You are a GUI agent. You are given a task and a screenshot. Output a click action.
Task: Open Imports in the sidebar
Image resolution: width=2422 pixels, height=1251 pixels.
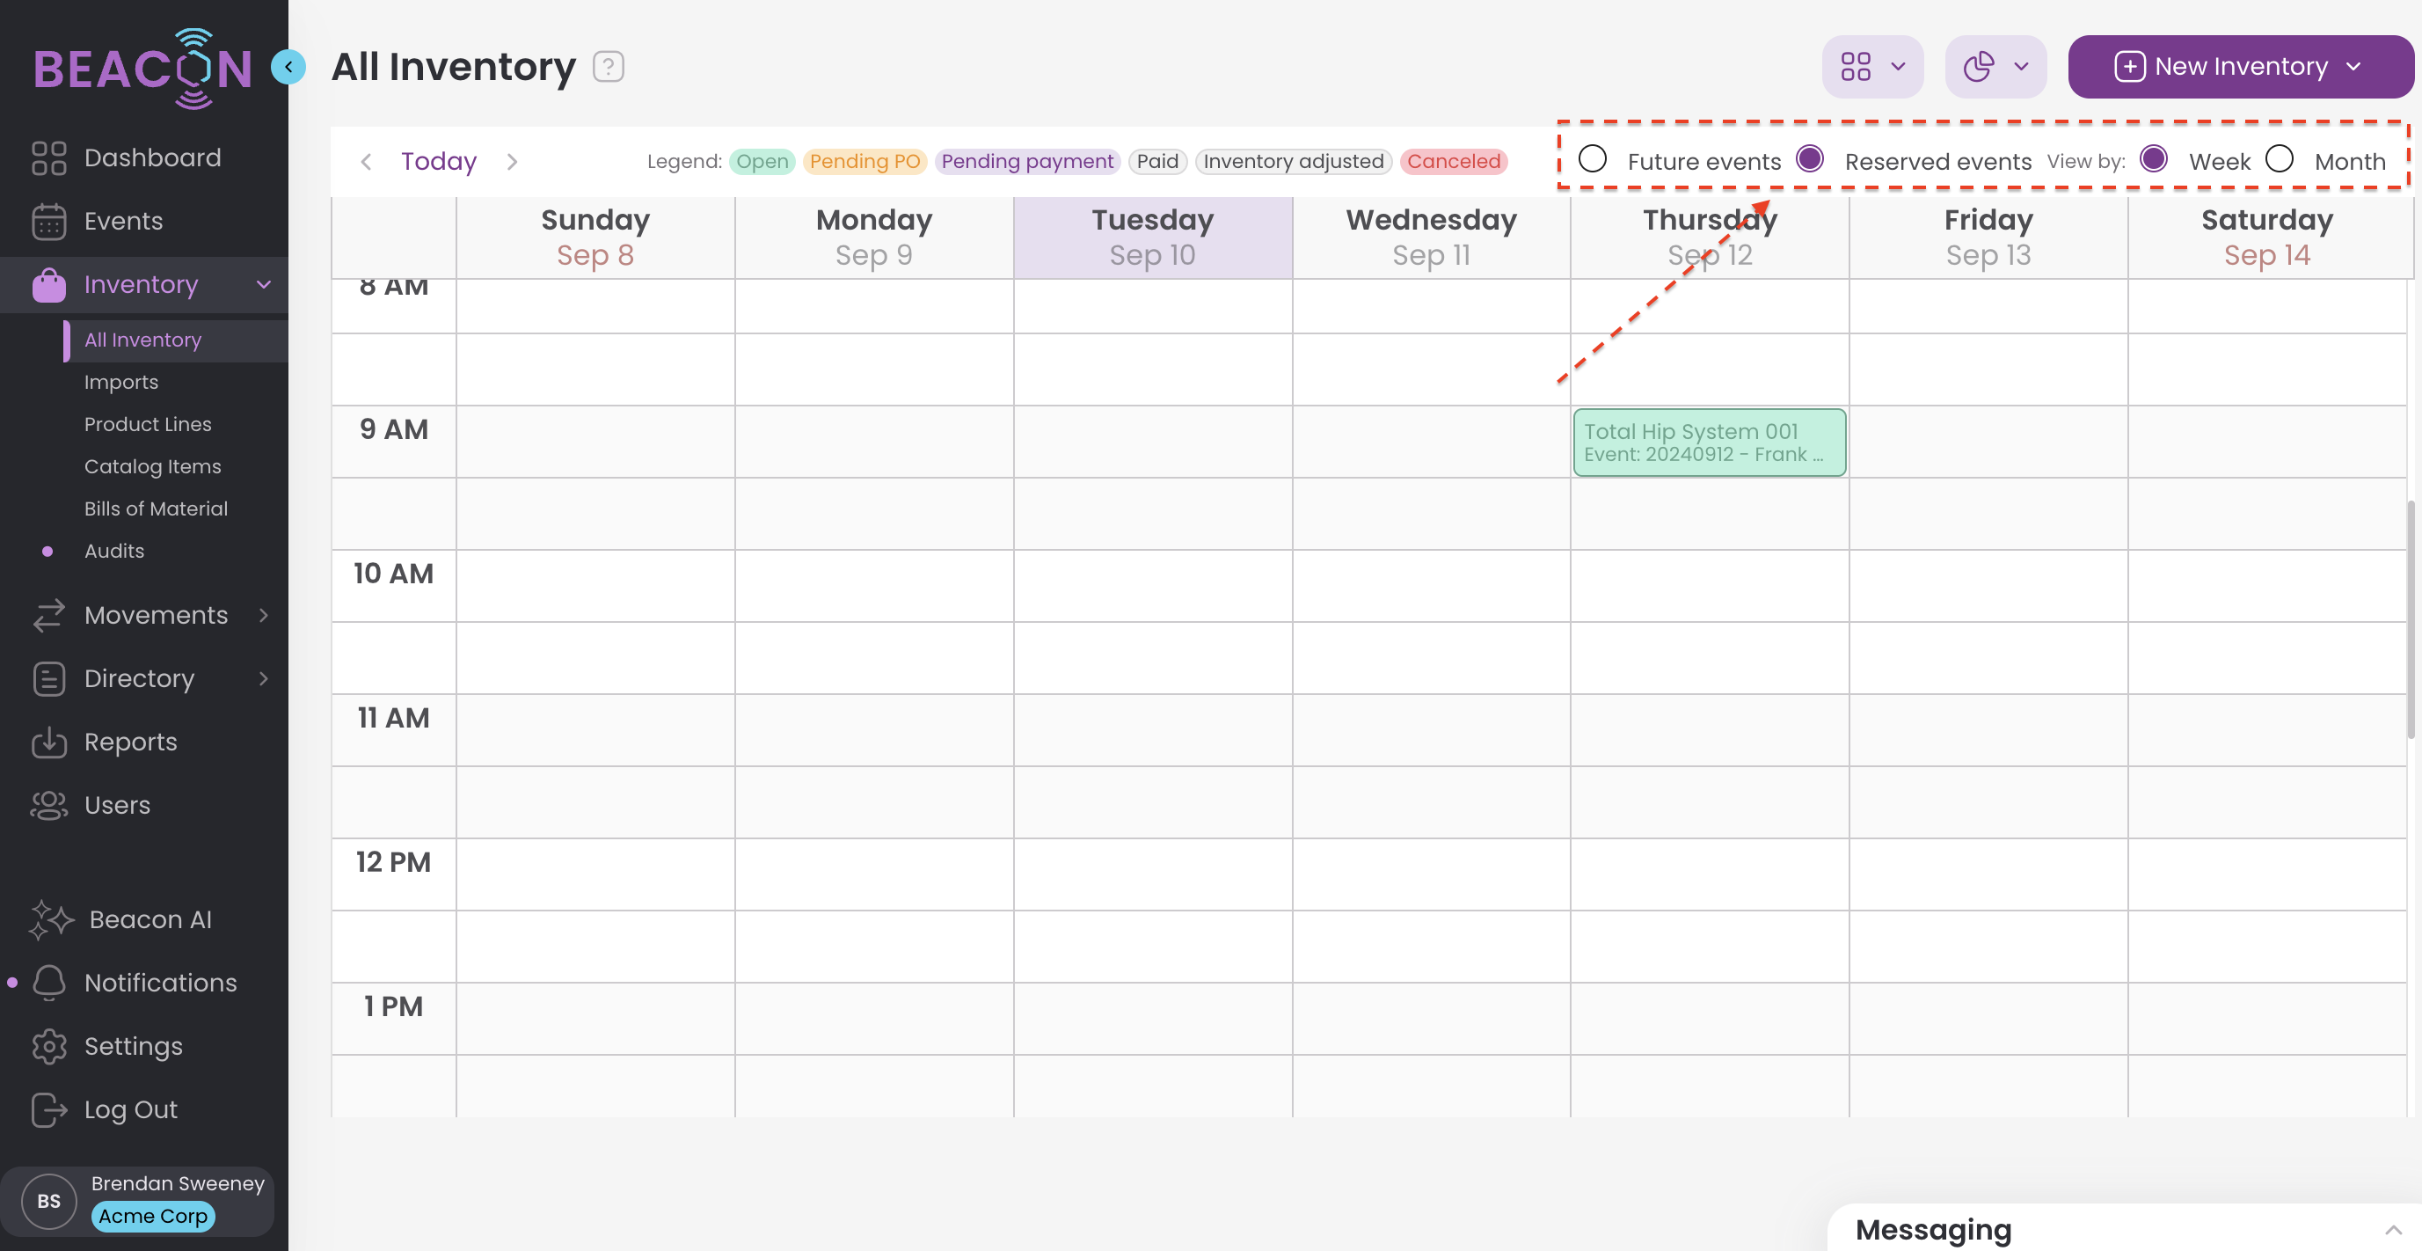click(x=121, y=383)
